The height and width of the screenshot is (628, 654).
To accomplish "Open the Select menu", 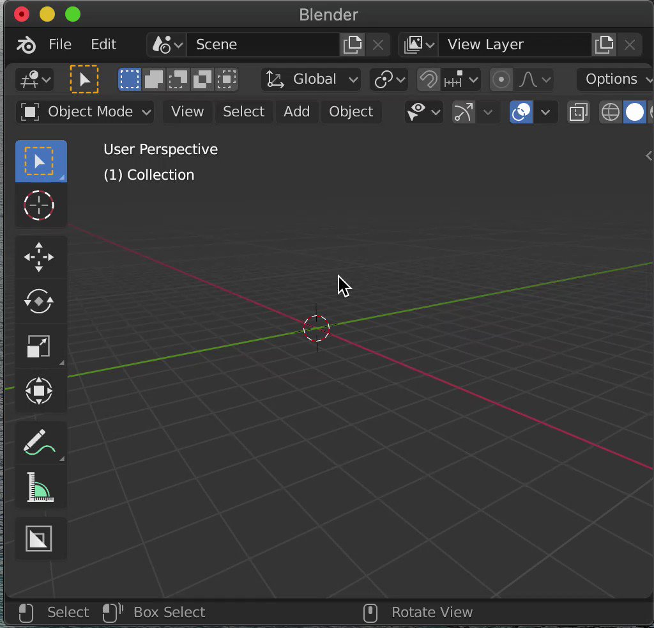I will click(x=243, y=112).
